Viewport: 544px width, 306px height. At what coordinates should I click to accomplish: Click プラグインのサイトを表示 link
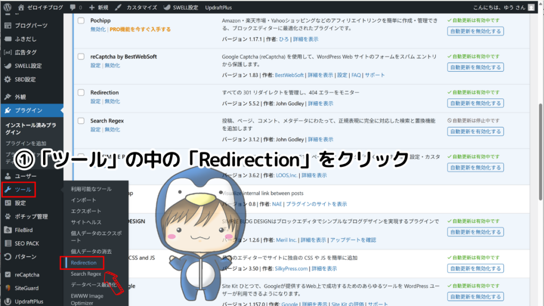click(x=316, y=205)
